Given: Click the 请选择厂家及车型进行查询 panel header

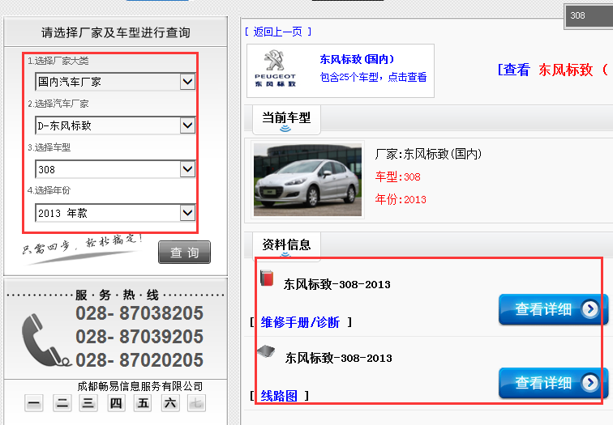Looking at the screenshot, I should (116, 32).
